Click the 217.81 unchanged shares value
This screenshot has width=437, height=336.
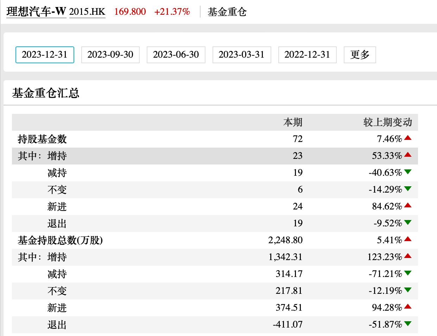[x=289, y=291]
